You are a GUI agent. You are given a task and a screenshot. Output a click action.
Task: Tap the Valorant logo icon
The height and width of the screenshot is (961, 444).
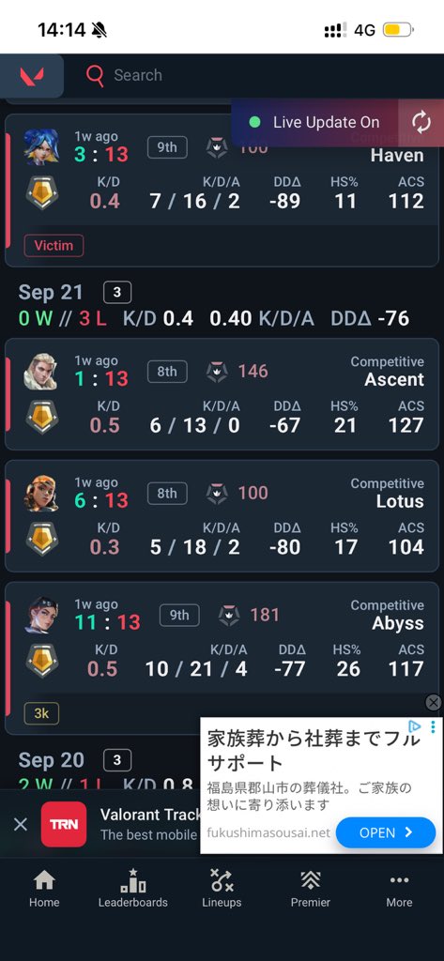(x=31, y=76)
